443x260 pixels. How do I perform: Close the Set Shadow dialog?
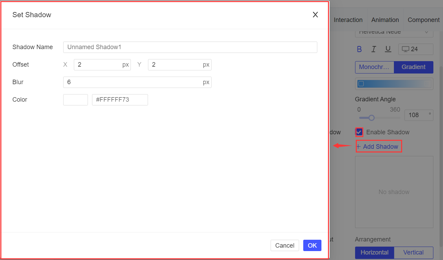pos(315,15)
